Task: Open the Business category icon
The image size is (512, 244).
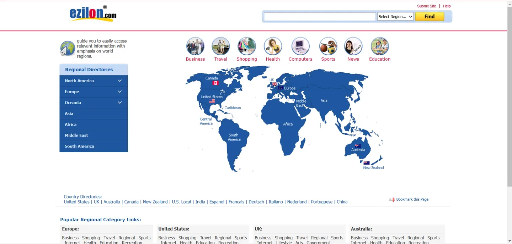Action: [195, 46]
